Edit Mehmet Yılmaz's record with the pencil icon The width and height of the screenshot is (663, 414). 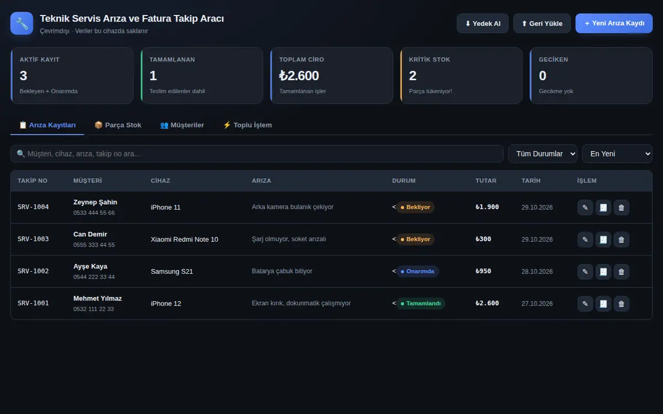click(585, 304)
